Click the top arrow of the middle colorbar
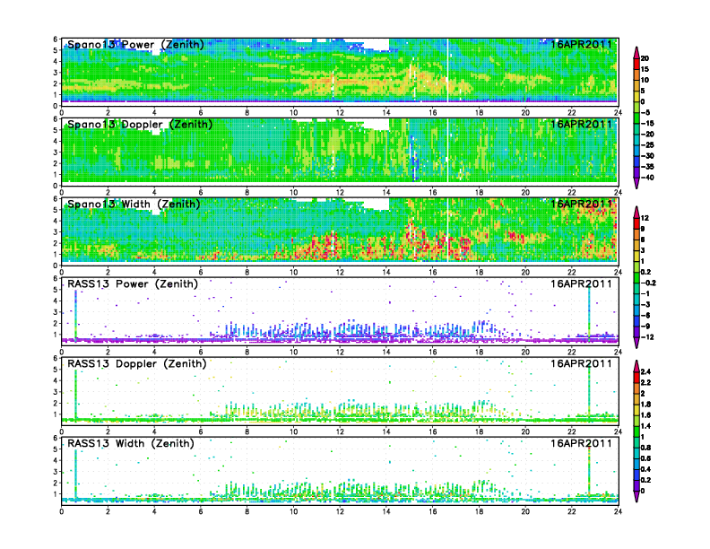 636,212
